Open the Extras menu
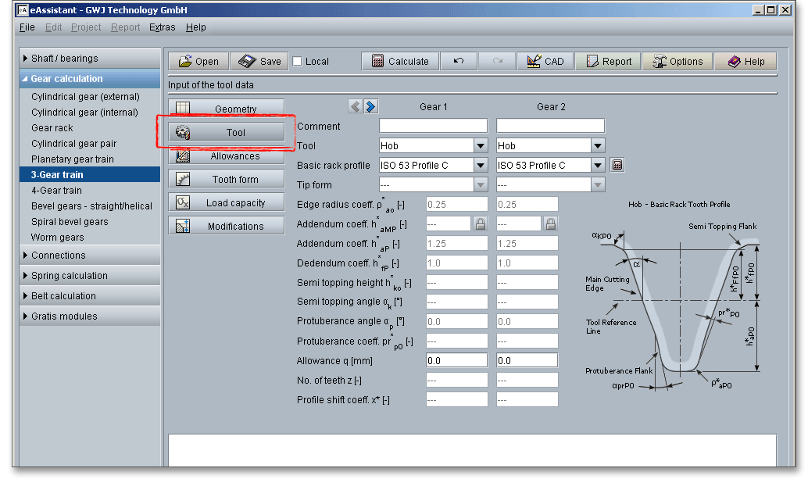The image size is (808, 479). tap(163, 27)
